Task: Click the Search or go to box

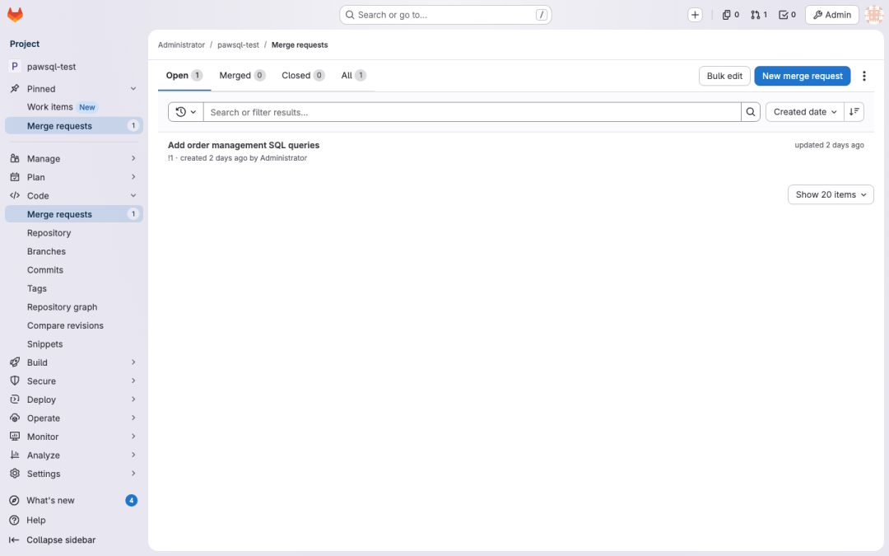Action: (x=445, y=15)
